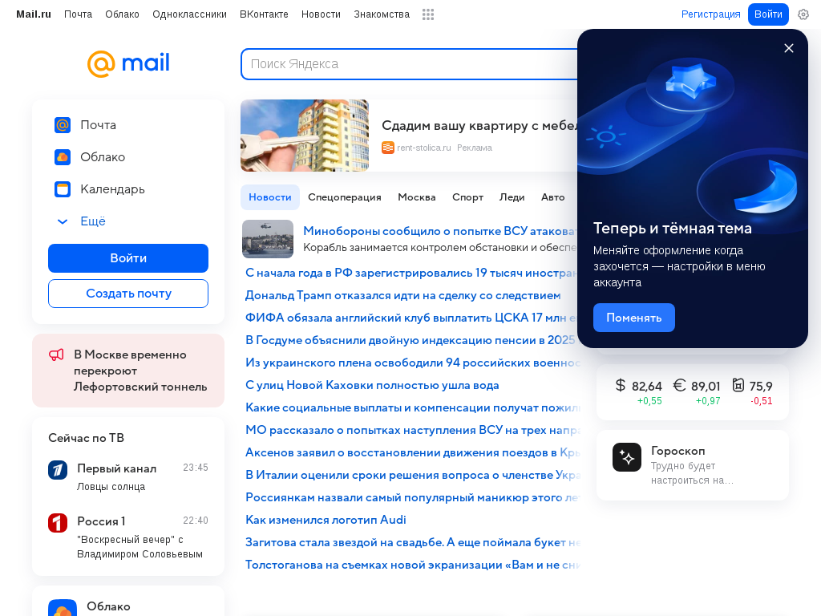Click the megaphone alert icon
This screenshot has width=821, height=616.
57,355
